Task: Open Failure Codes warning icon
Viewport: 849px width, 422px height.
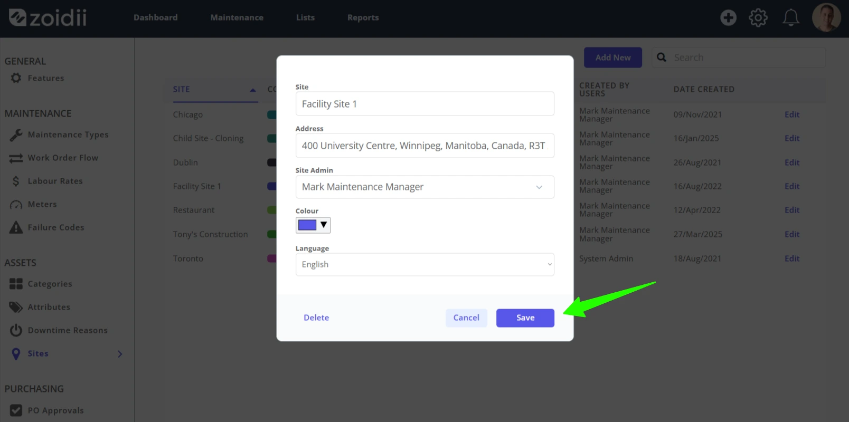Action: (x=16, y=227)
